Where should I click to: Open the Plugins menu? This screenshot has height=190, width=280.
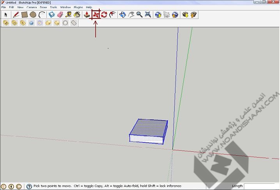pos(78,7)
